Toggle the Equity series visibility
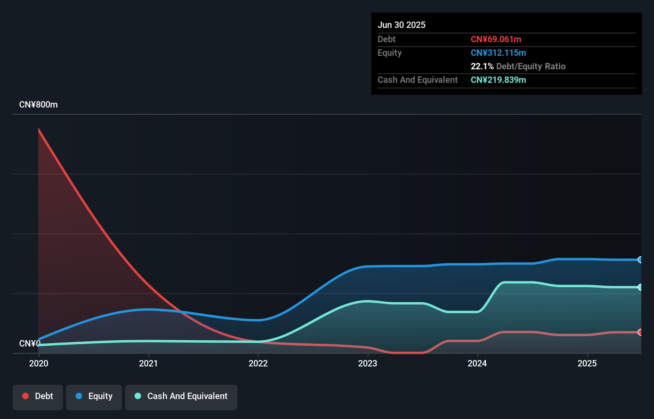 coord(94,397)
